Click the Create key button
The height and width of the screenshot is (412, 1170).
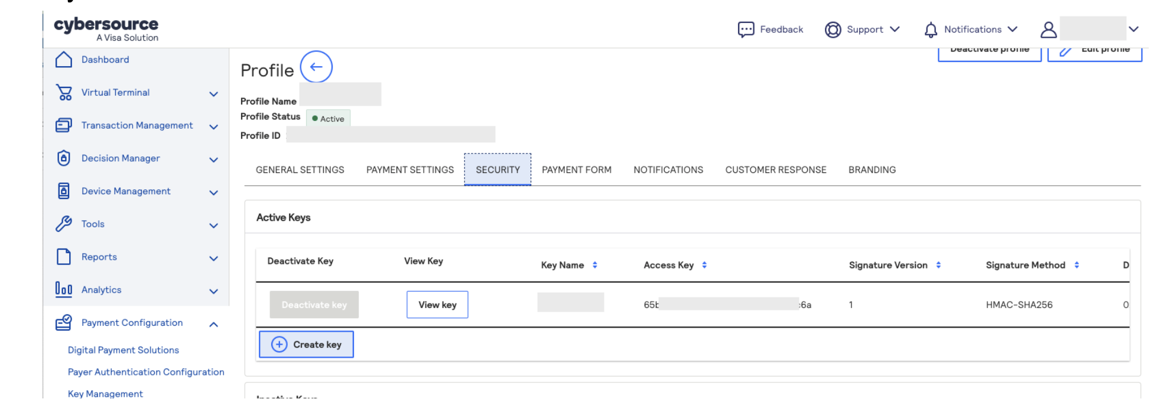(306, 344)
